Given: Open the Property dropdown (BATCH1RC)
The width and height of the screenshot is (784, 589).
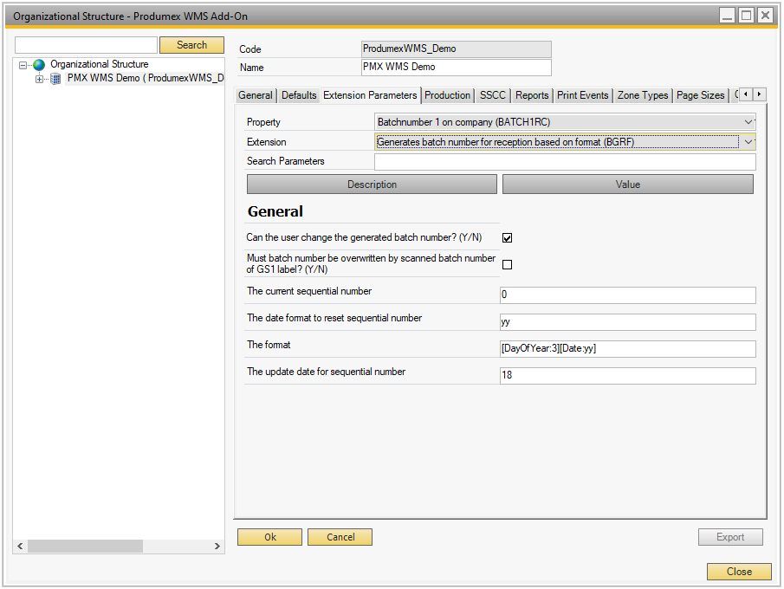Looking at the screenshot, I should 748,122.
